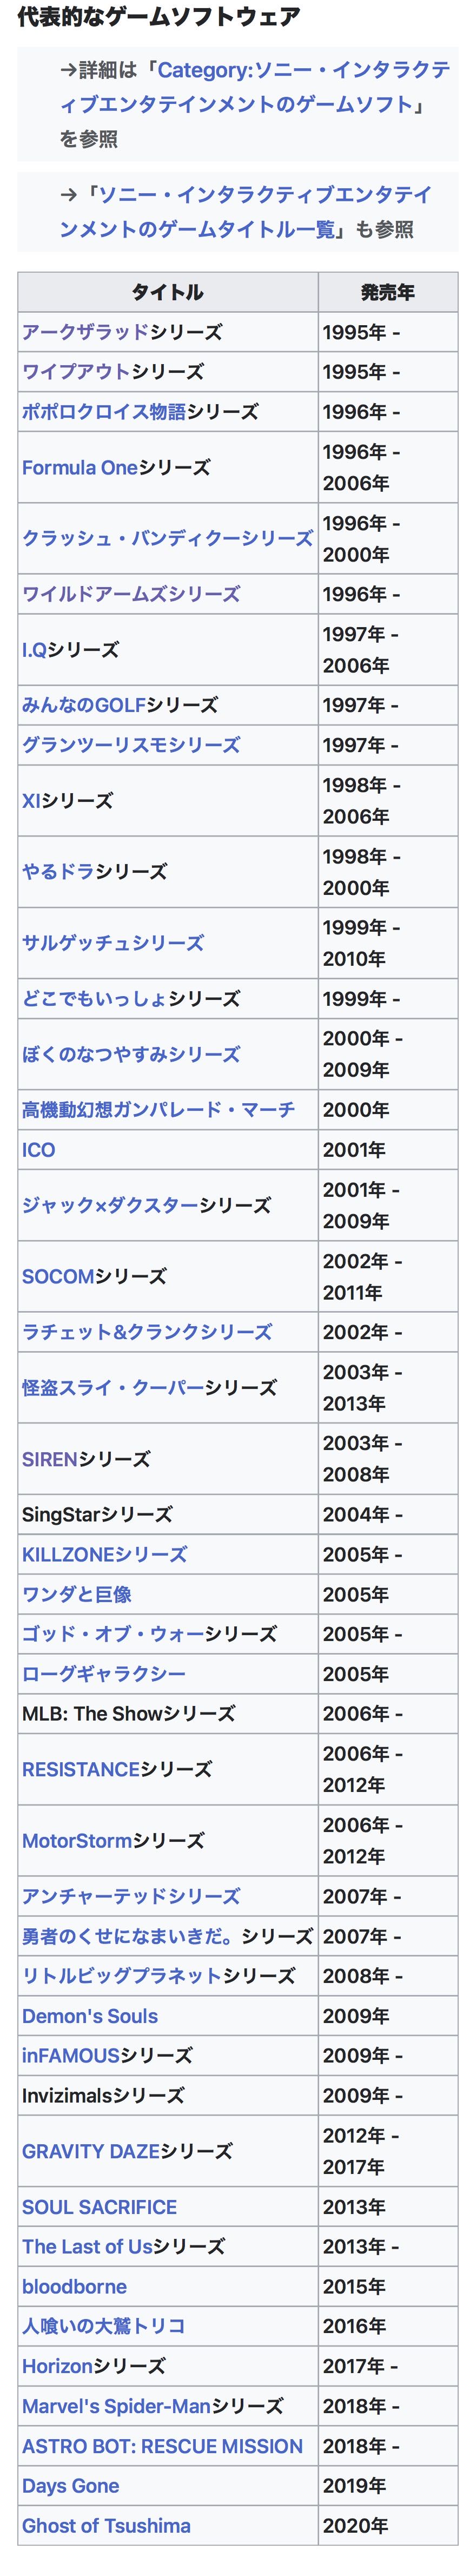Select the サルゲッチュシリーズ link

pyautogui.click(x=112, y=943)
